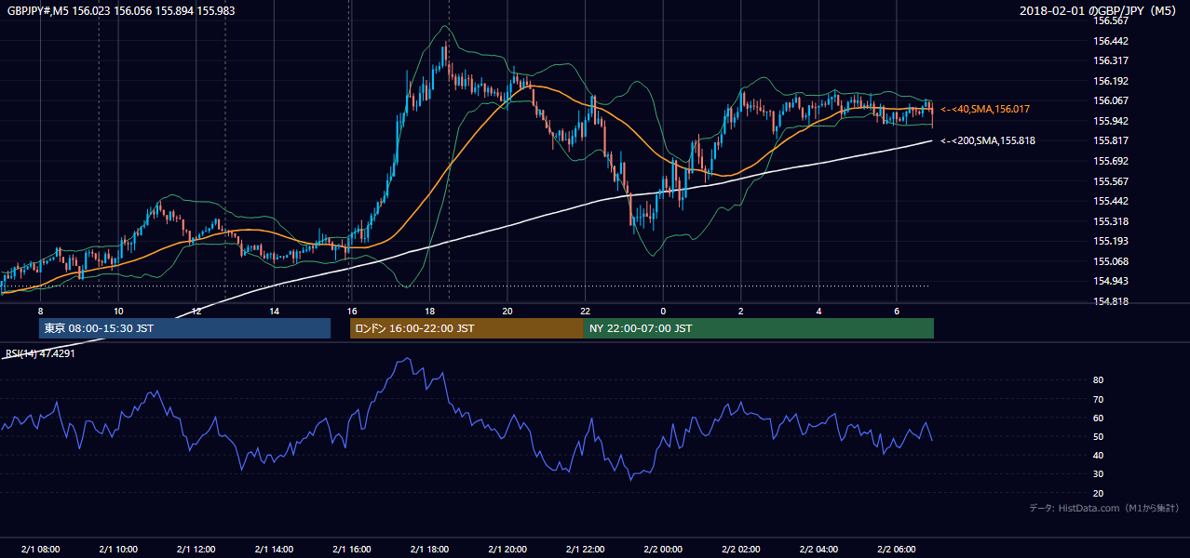Image resolution: width=1190 pixels, height=558 pixels.
Task: Click price level 155.442 on axis
Action: coord(1111,201)
